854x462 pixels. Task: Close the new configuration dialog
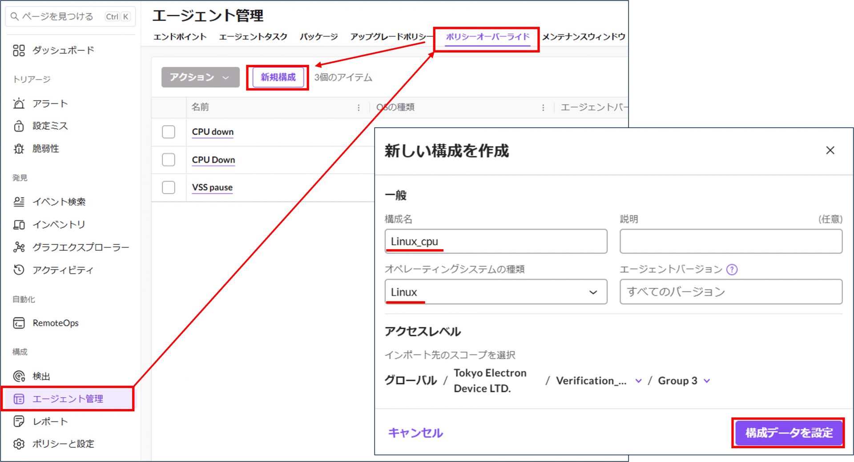pos(830,150)
